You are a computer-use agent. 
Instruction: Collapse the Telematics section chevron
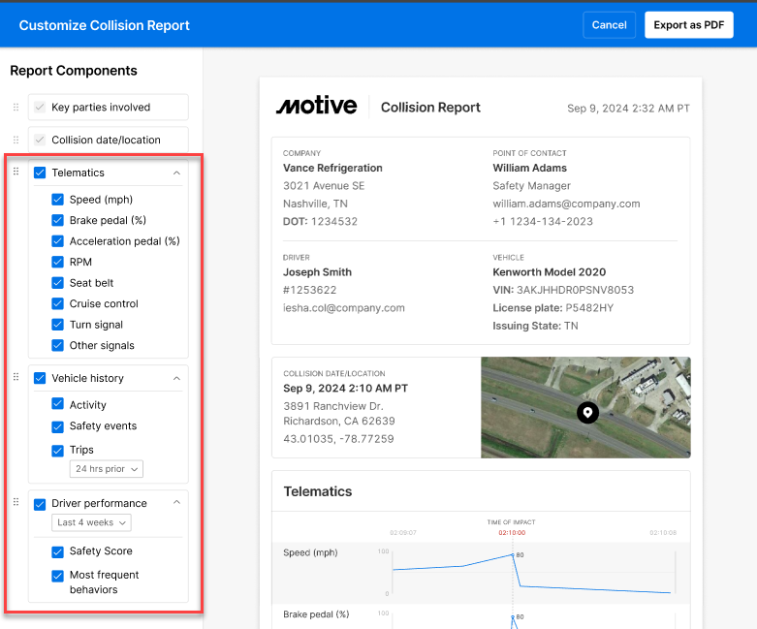pos(176,173)
